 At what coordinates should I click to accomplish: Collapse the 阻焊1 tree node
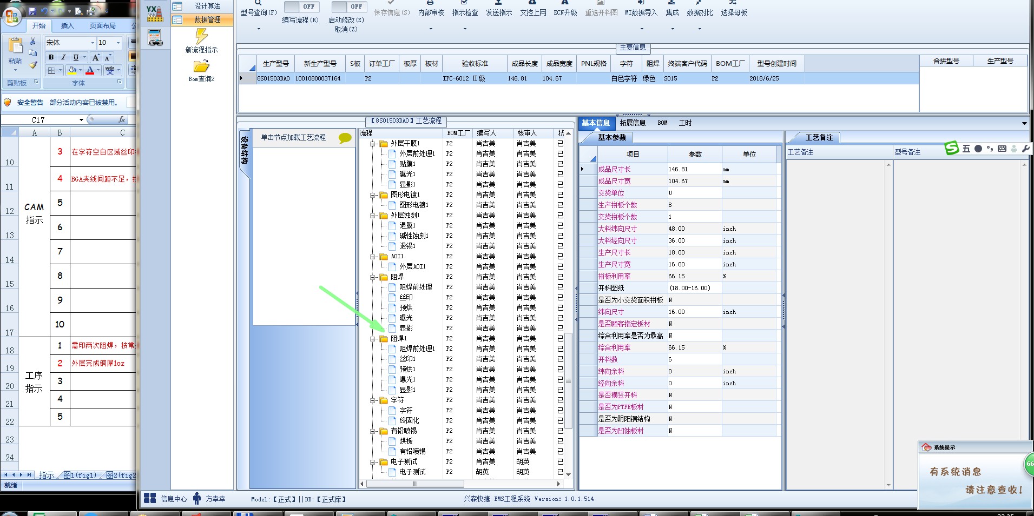coord(373,339)
